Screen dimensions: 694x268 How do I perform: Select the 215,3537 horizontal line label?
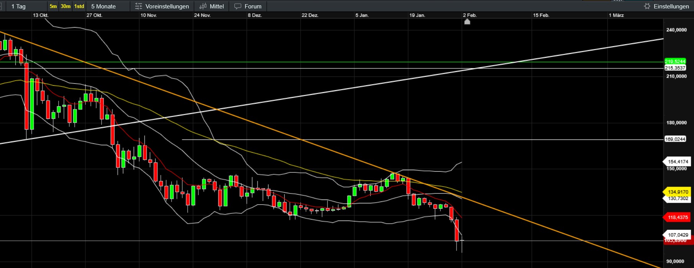tap(675, 68)
